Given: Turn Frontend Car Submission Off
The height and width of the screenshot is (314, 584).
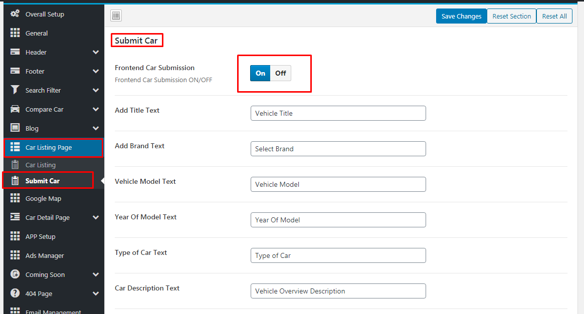Looking at the screenshot, I should click(280, 73).
